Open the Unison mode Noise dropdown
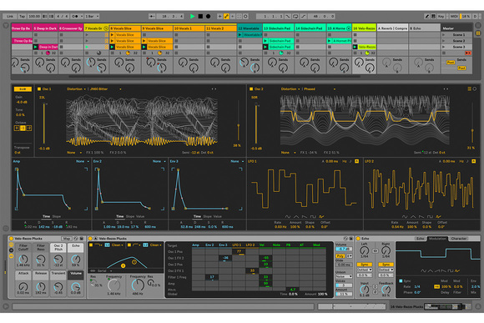 click(x=344, y=276)
